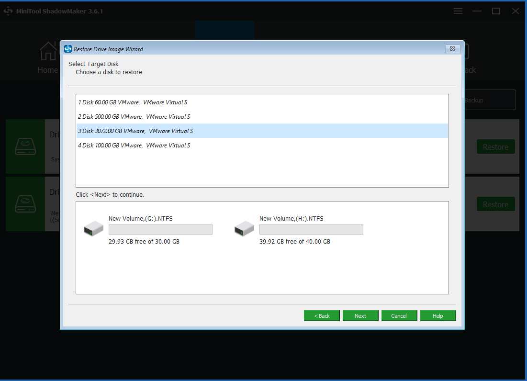Click the second backup drive icon
This screenshot has width=527, height=381.
pos(25,204)
